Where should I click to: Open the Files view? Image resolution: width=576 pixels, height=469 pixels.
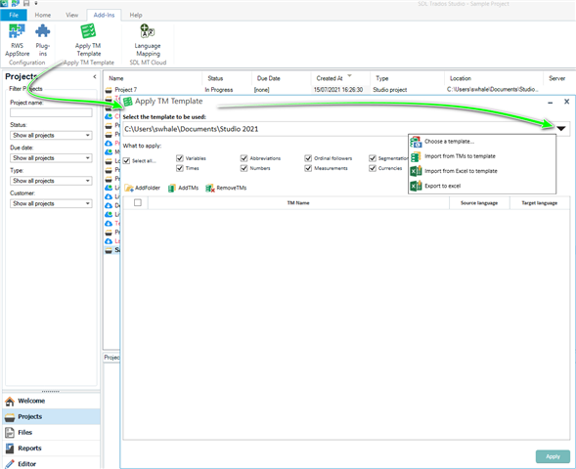[51, 432]
